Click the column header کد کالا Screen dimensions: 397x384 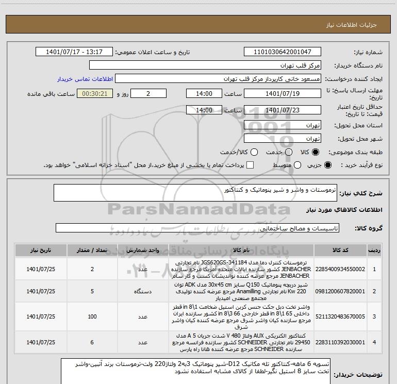click(x=340, y=250)
